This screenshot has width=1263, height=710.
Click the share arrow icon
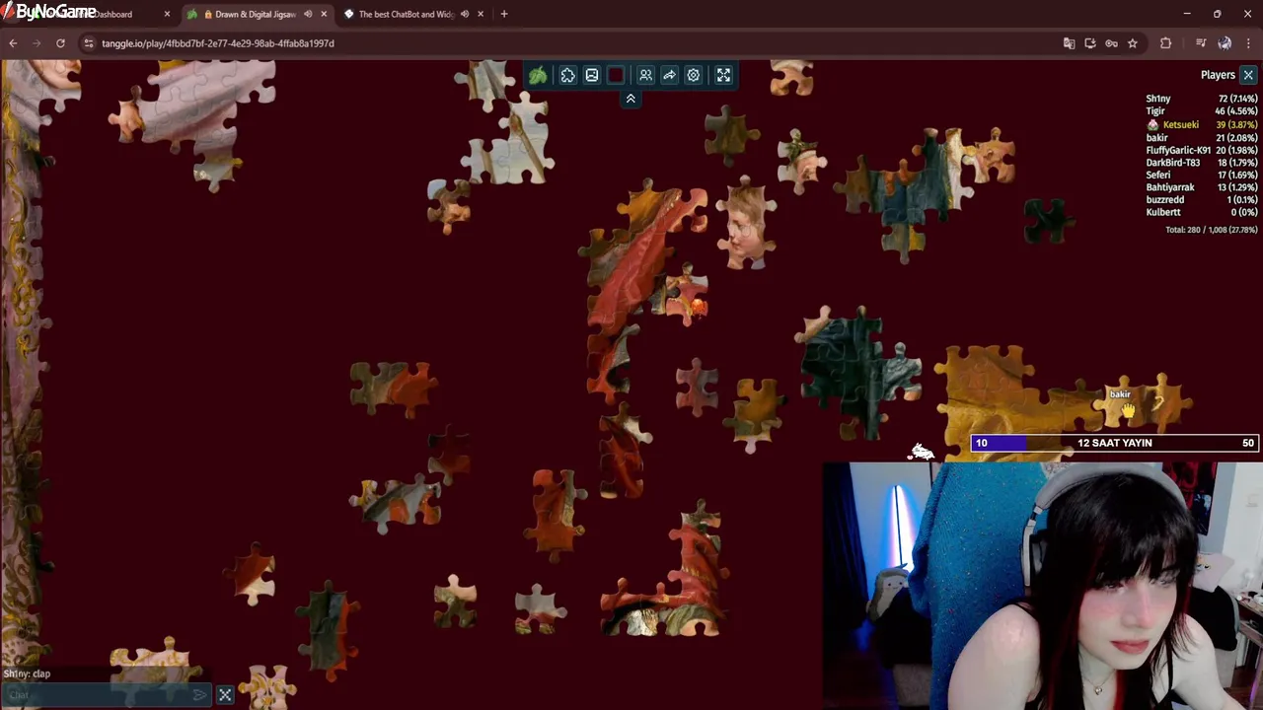tap(669, 75)
